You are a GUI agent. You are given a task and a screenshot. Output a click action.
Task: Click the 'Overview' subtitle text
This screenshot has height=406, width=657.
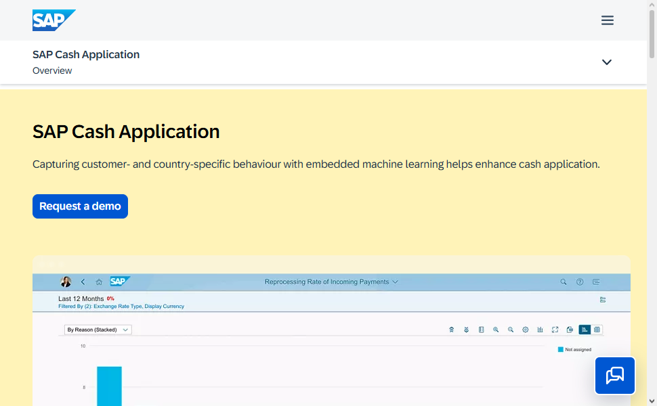click(x=52, y=71)
